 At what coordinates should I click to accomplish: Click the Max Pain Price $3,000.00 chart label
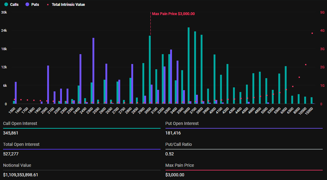pyautogui.click(x=173, y=14)
